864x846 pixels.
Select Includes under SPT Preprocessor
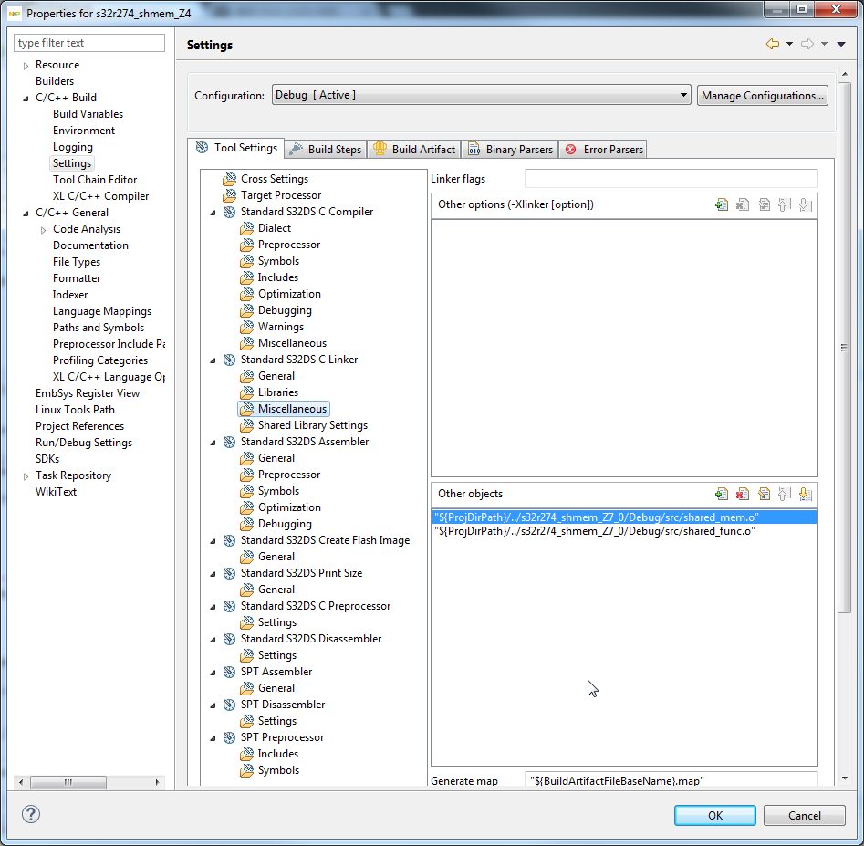277,754
